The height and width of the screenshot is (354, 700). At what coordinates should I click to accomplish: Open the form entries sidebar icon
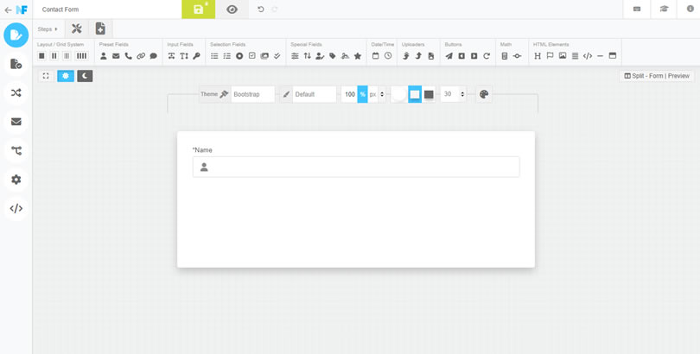16,64
